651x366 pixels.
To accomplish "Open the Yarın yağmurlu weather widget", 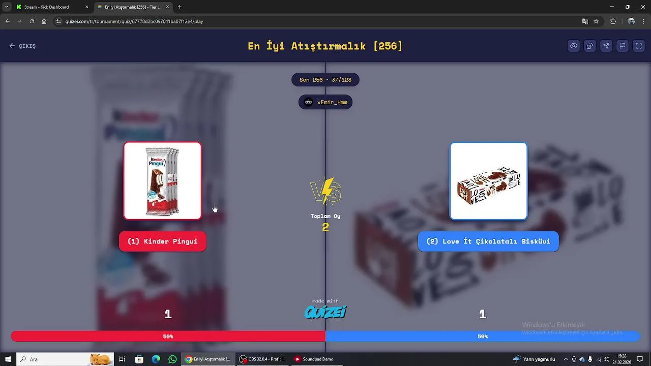I will click(534, 359).
